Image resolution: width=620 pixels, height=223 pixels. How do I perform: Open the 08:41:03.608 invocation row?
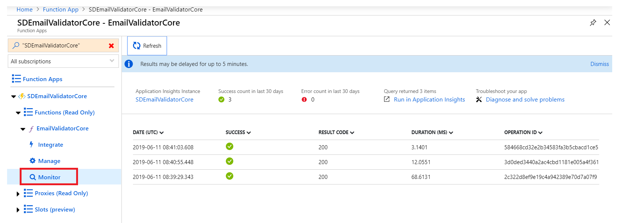[x=366, y=147]
